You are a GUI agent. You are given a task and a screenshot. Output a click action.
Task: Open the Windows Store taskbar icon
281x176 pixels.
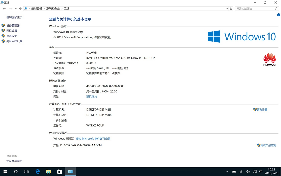click(59, 172)
